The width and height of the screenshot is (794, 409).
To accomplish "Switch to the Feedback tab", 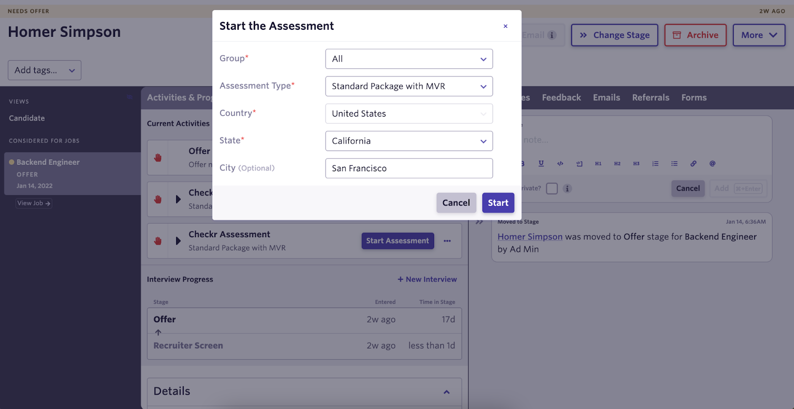I will pyautogui.click(x=561, y=98).
